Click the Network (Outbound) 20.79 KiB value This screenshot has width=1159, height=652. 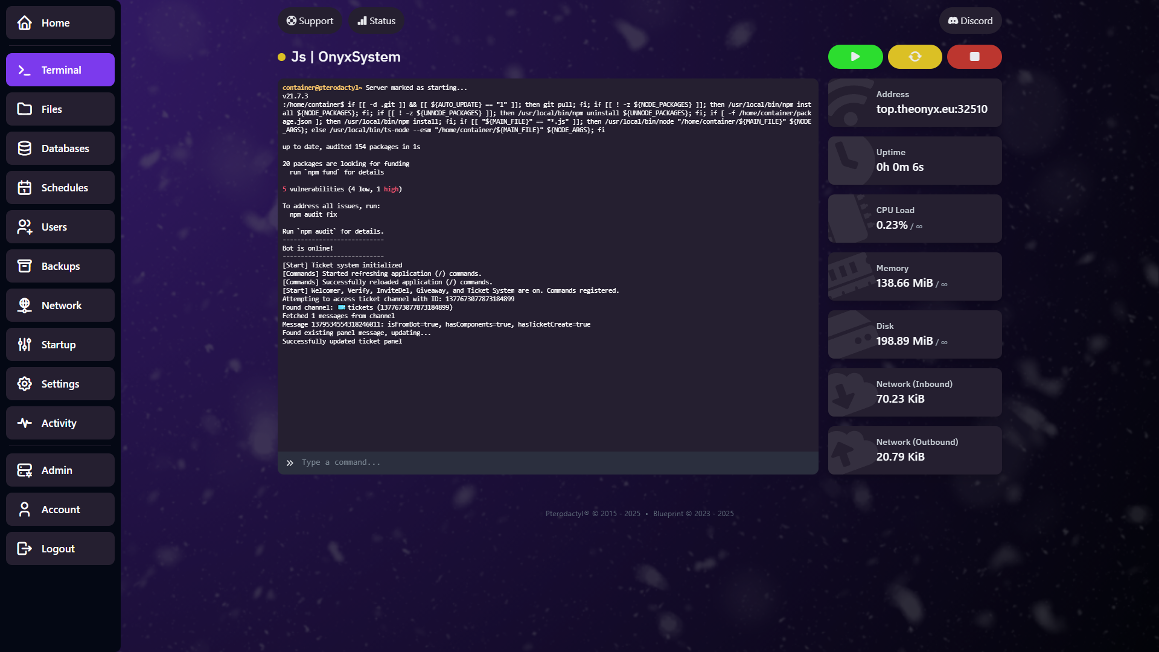(901, 457)
